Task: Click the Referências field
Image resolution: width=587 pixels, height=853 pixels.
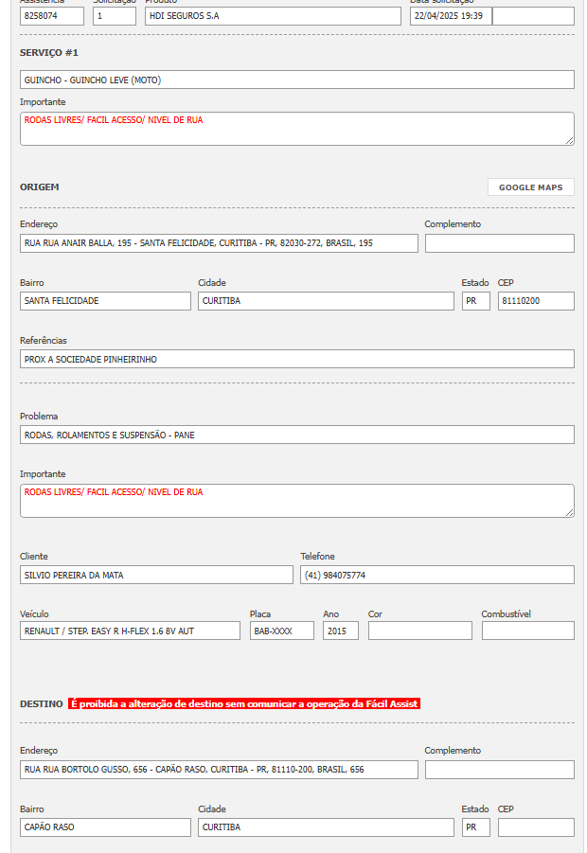Action: click(x=296, y=359)
